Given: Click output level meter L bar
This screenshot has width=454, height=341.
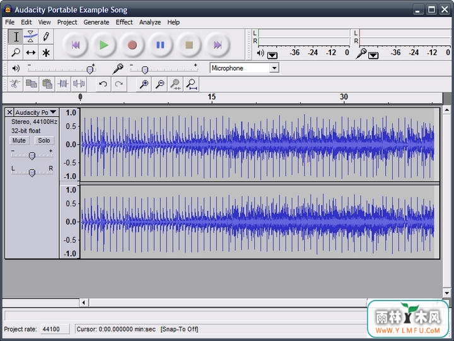Looking at the screenshot, I should [x=304, y=33].
